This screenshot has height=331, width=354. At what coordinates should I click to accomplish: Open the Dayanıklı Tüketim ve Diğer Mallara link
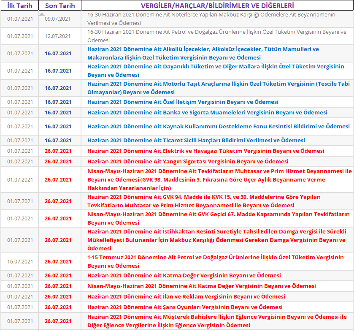[x=216, y=71]
